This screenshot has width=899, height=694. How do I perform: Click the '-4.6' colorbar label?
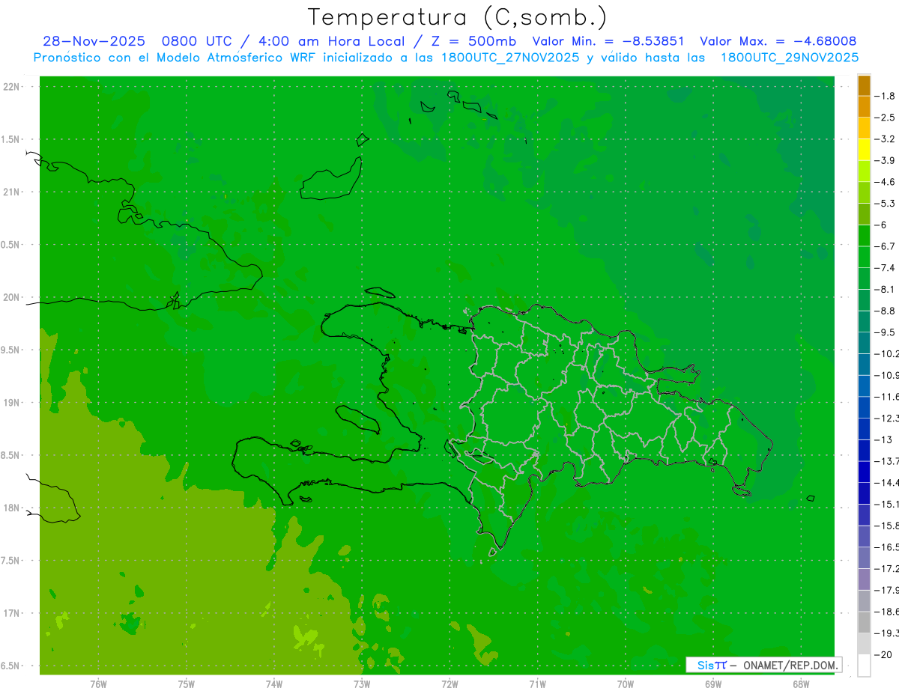click(x=886, y=182)
